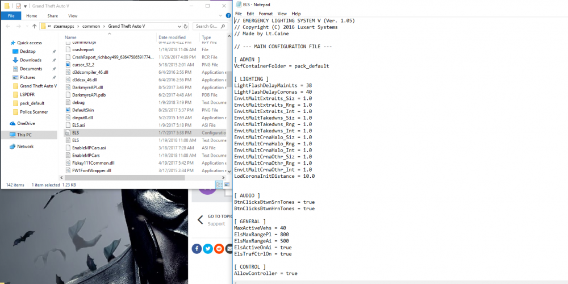
Task: Refresh the Grand Theft Auto V folder
Action: (186, 26)
